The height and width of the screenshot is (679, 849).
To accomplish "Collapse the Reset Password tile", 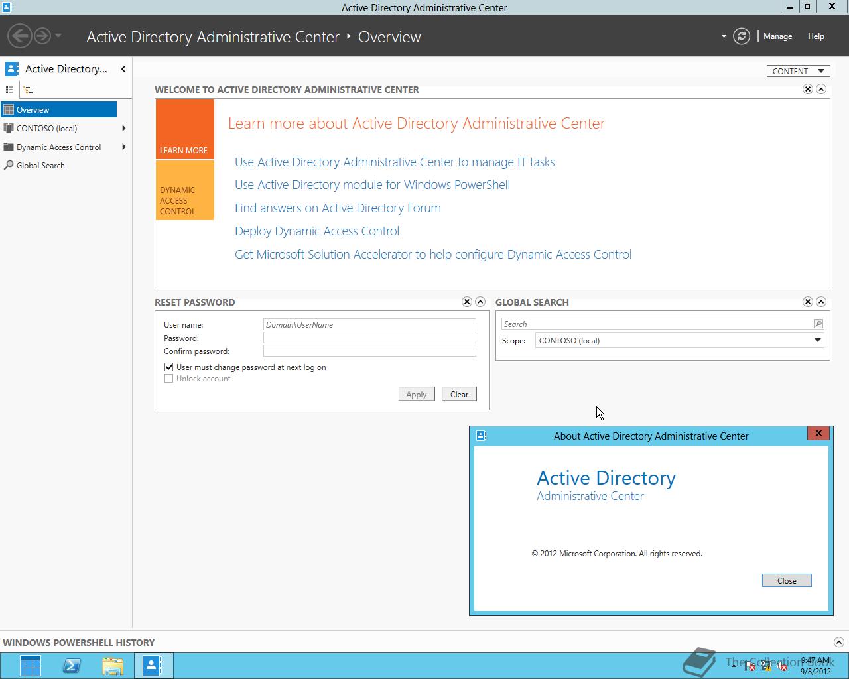I will click(480, 302).
